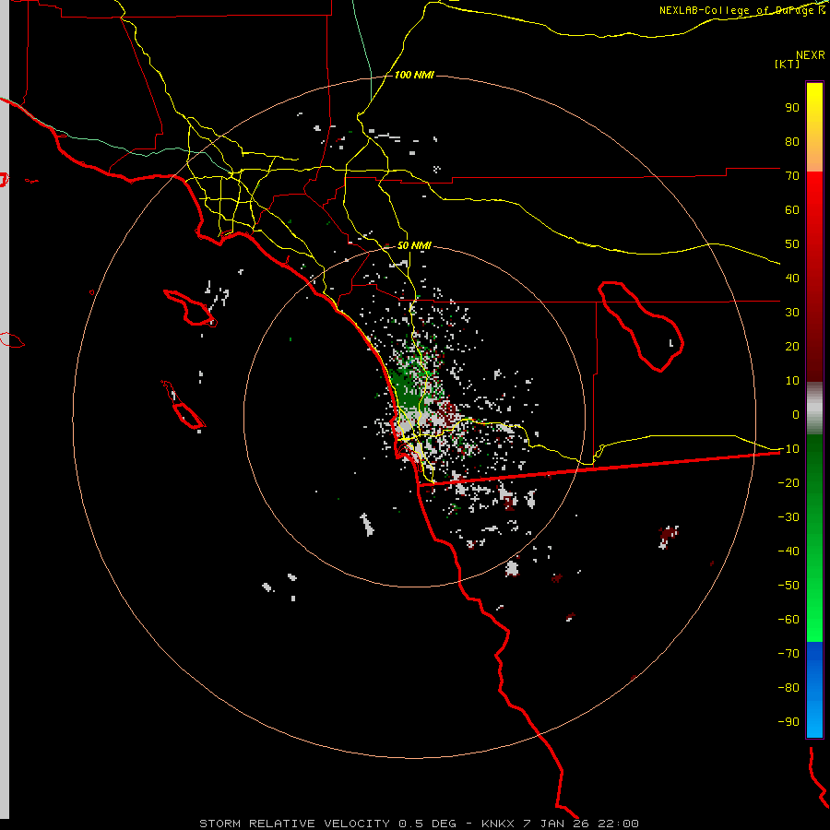Click the 50 value on velocity scale

[792, 244]
